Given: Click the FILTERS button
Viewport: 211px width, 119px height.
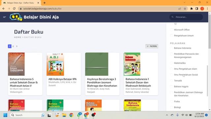Looking at the screenshot, I should (x=152, y=46).
